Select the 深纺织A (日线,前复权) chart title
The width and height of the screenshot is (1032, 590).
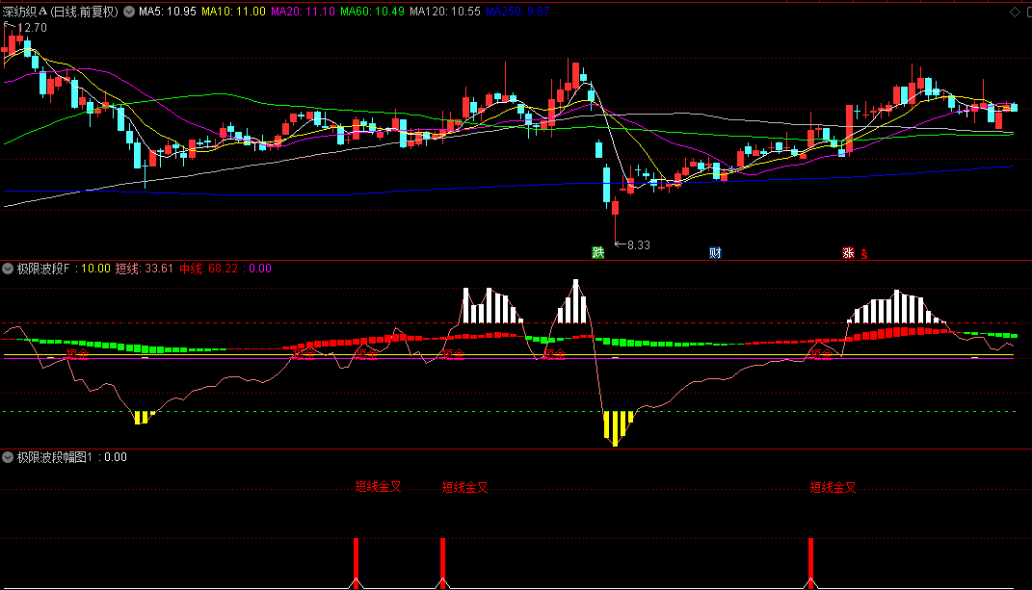[x=61, y=12]
